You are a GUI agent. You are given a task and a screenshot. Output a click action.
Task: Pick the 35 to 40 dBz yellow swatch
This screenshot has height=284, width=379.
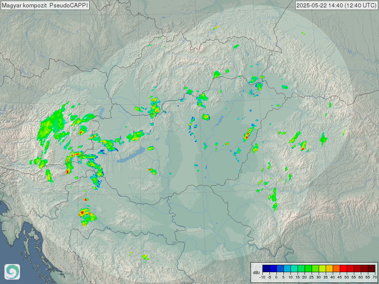pyautogui.click(x=329, y=268)
